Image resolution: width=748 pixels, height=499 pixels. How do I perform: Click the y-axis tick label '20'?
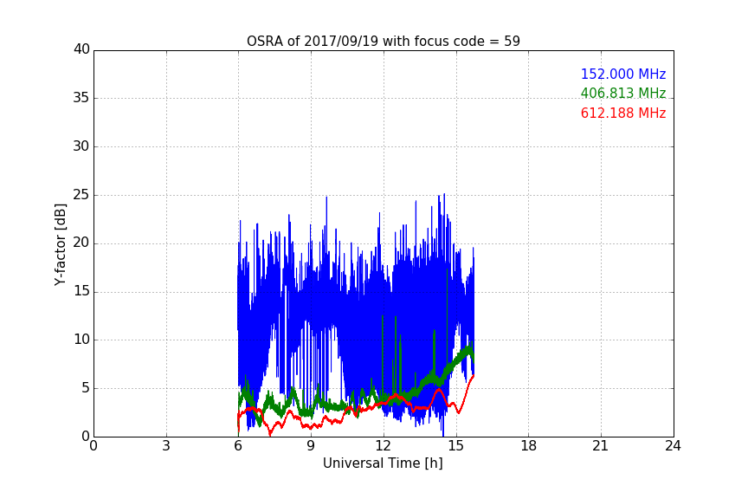click(81, 243)
